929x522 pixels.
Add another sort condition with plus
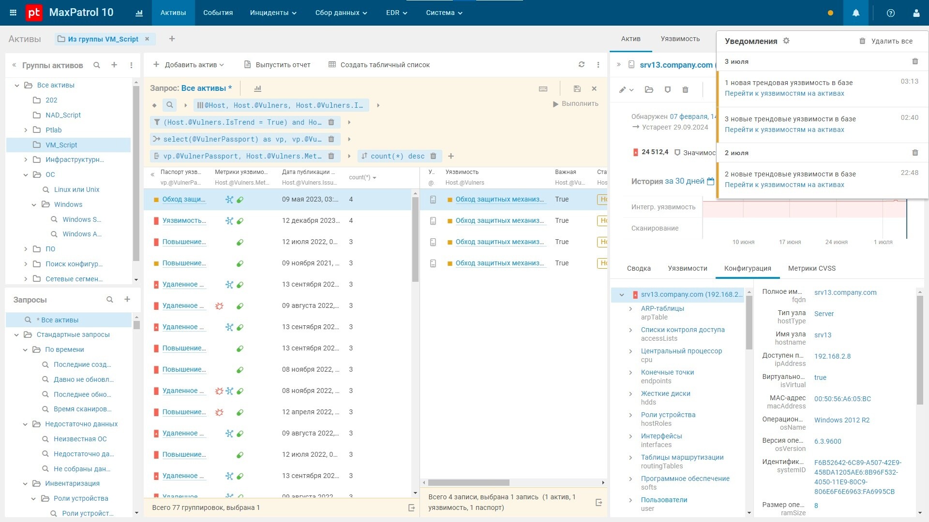451,156
